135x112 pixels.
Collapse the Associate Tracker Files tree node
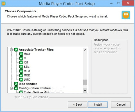(11, 50)
